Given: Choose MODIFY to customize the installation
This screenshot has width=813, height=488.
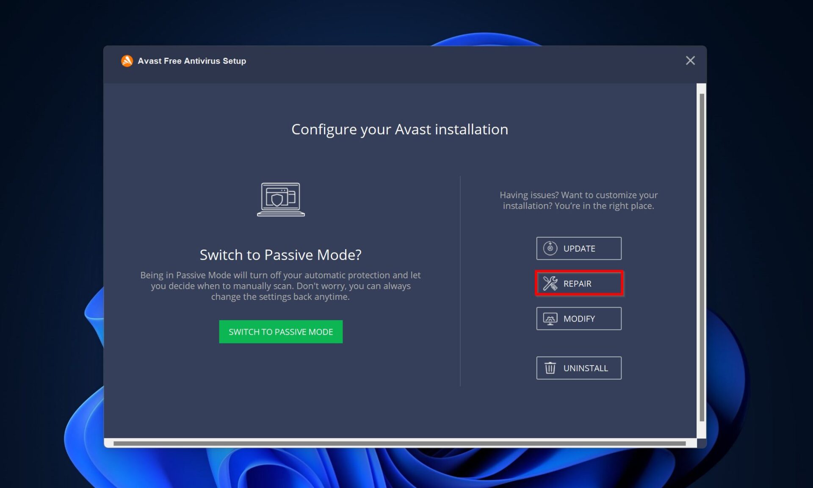Looking at the screenshot, I should [x=578, y=319].
